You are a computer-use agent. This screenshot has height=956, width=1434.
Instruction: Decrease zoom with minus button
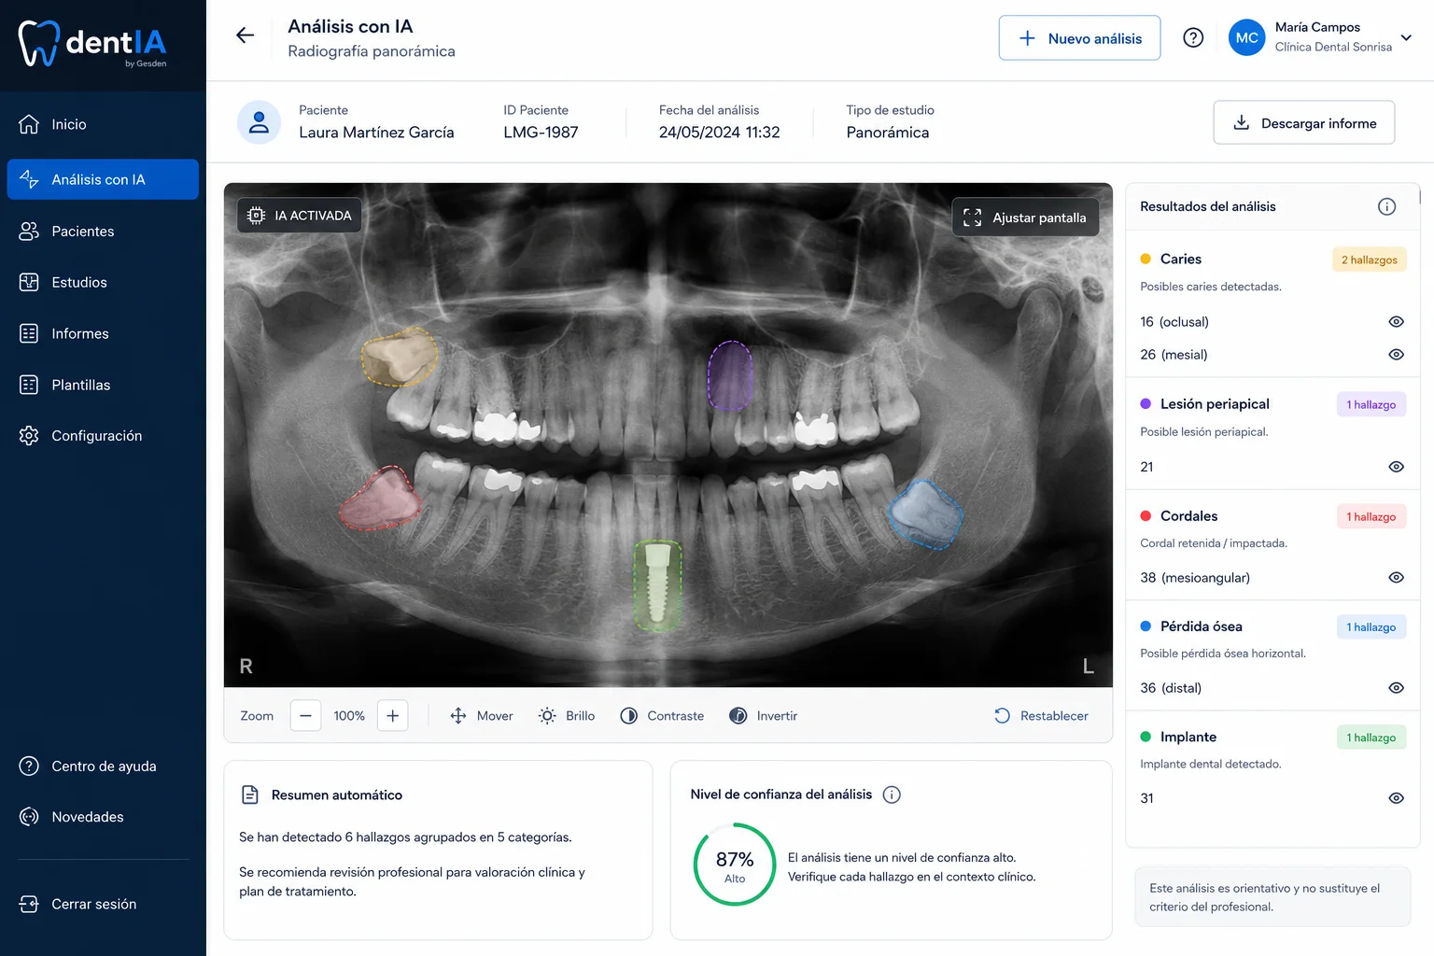[305, 716]
